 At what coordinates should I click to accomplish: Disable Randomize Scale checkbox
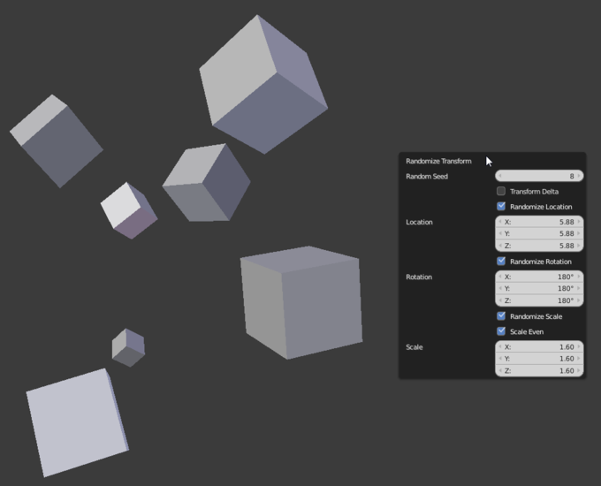501,315
